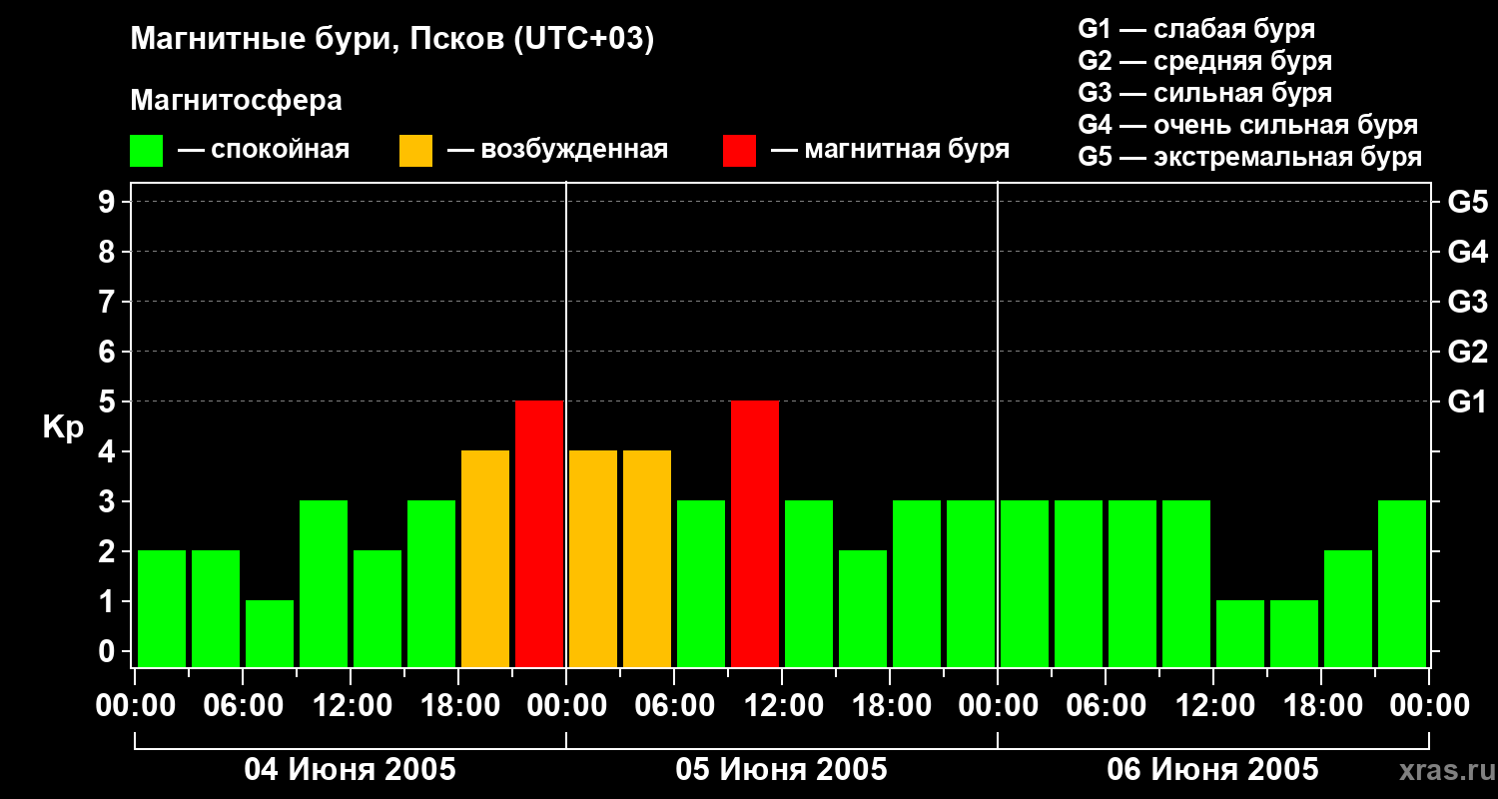Click the red «магнитная буря» legend swatch
The image size is (1498, 799).
point(739,151)
